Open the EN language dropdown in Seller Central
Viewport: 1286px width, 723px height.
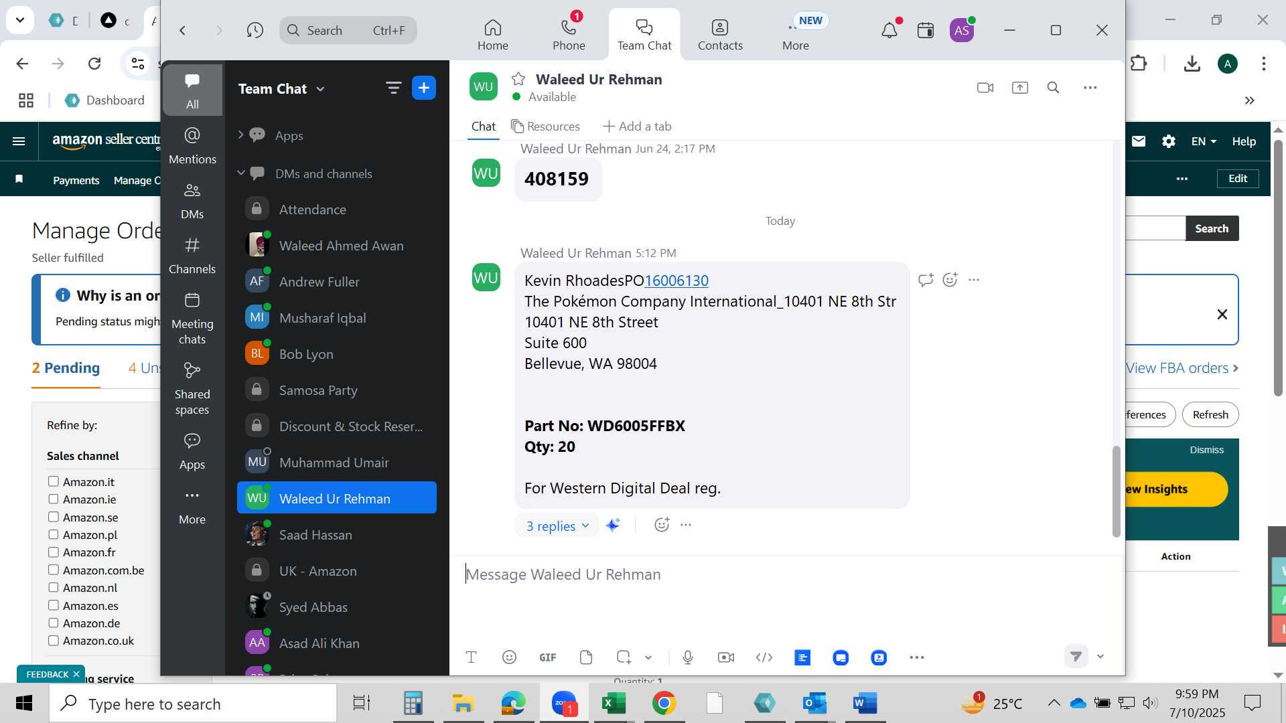[1204, 141]
